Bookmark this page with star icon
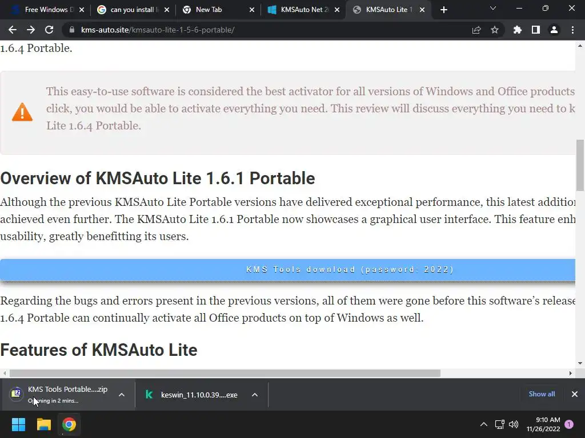This screenshot has height=438, width=585. pyautogui.click(x=495, y=30)
